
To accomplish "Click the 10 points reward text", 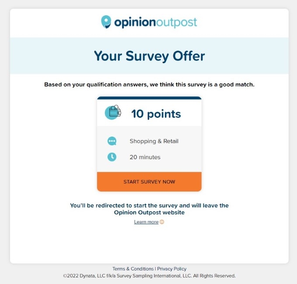I will tap(156, 114).
